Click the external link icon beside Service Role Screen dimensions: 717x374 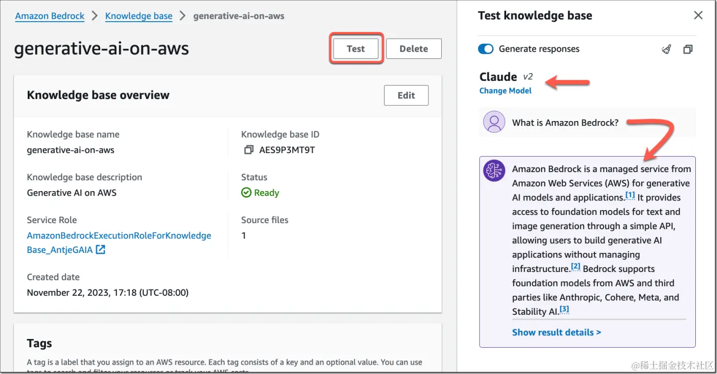(x=101, y=250)
